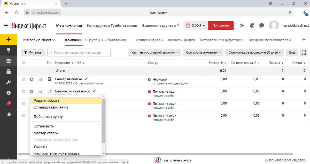Screen dimensions: 310x164
Task: Choose Удалить menu item
Action: (66, 146)
